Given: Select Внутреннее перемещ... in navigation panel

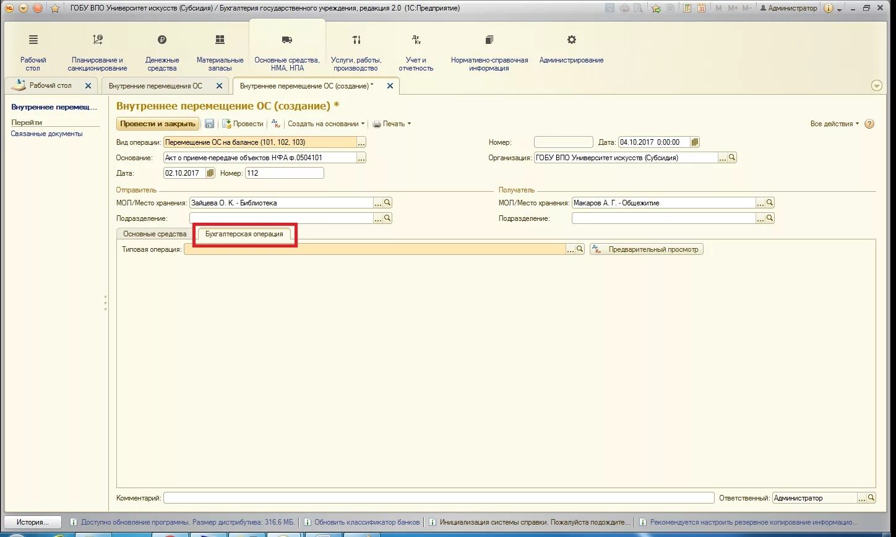Looking at the screenshot, I should tap(54, 107).
